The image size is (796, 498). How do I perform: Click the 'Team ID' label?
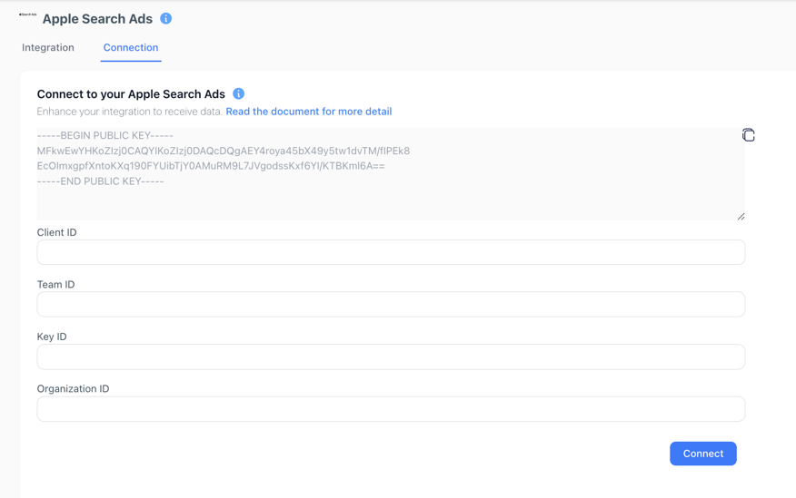coord(55,285)
